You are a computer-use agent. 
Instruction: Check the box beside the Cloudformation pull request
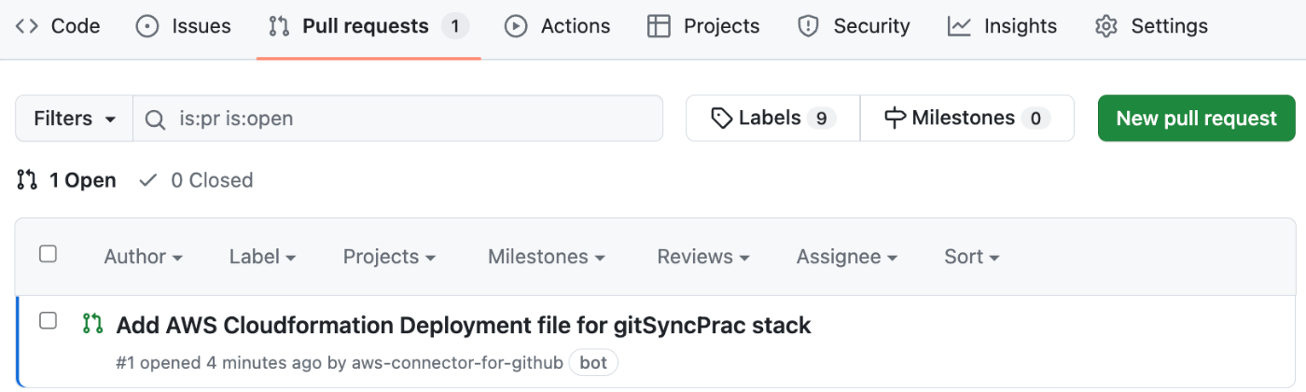click(x=48, y=321)
